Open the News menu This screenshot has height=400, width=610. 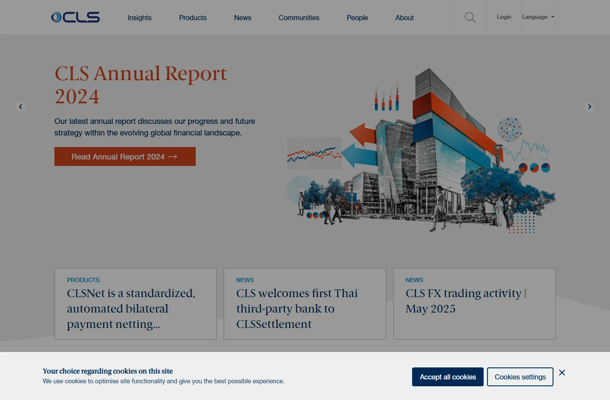click(242, 18)
